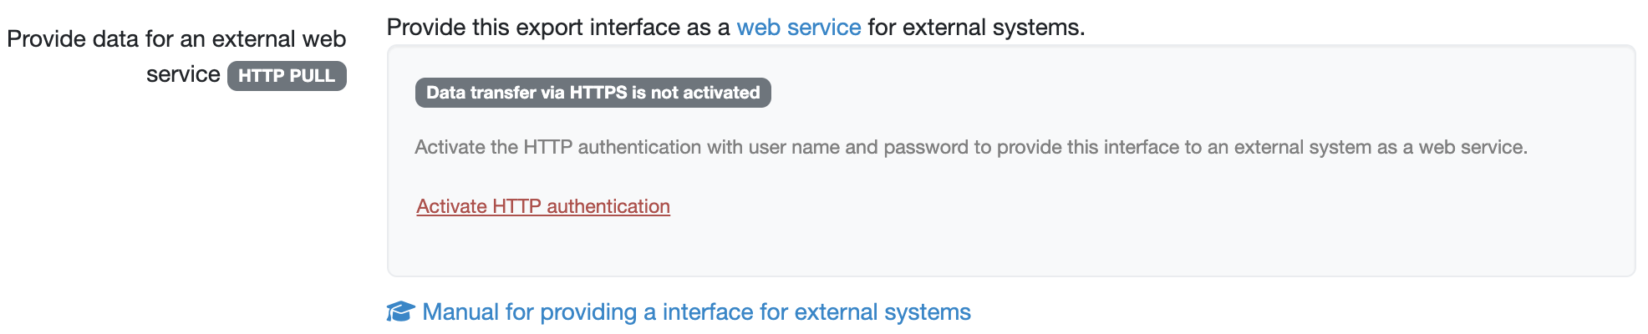Click the words "is not activated" in the badge
This screenshot has height=334, width=1648.
[695, 93]
